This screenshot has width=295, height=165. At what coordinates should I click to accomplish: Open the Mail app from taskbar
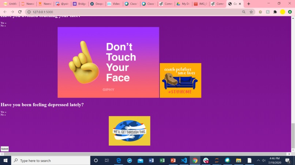coord(140,161)
